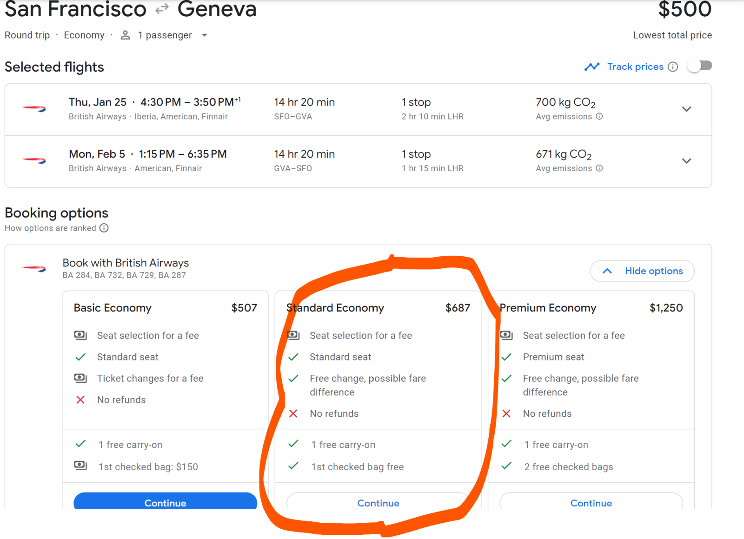744x539 pixels.
Task: Click the British Airways logo on Jan 25 flight
Action: coord(34,109)
